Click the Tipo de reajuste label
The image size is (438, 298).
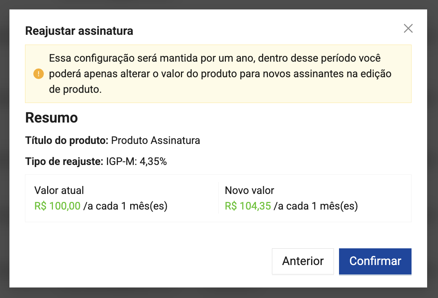click(x=64, y=162)
